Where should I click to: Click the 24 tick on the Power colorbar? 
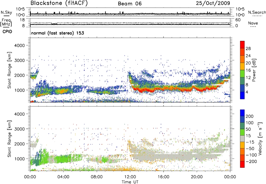tap(248, 56)
